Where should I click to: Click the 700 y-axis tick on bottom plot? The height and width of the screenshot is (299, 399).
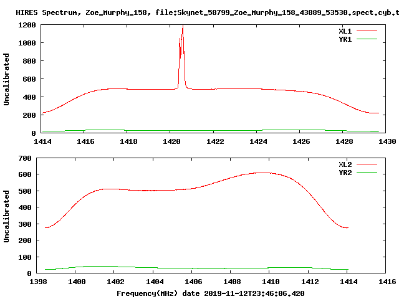(x=25, y=158)
